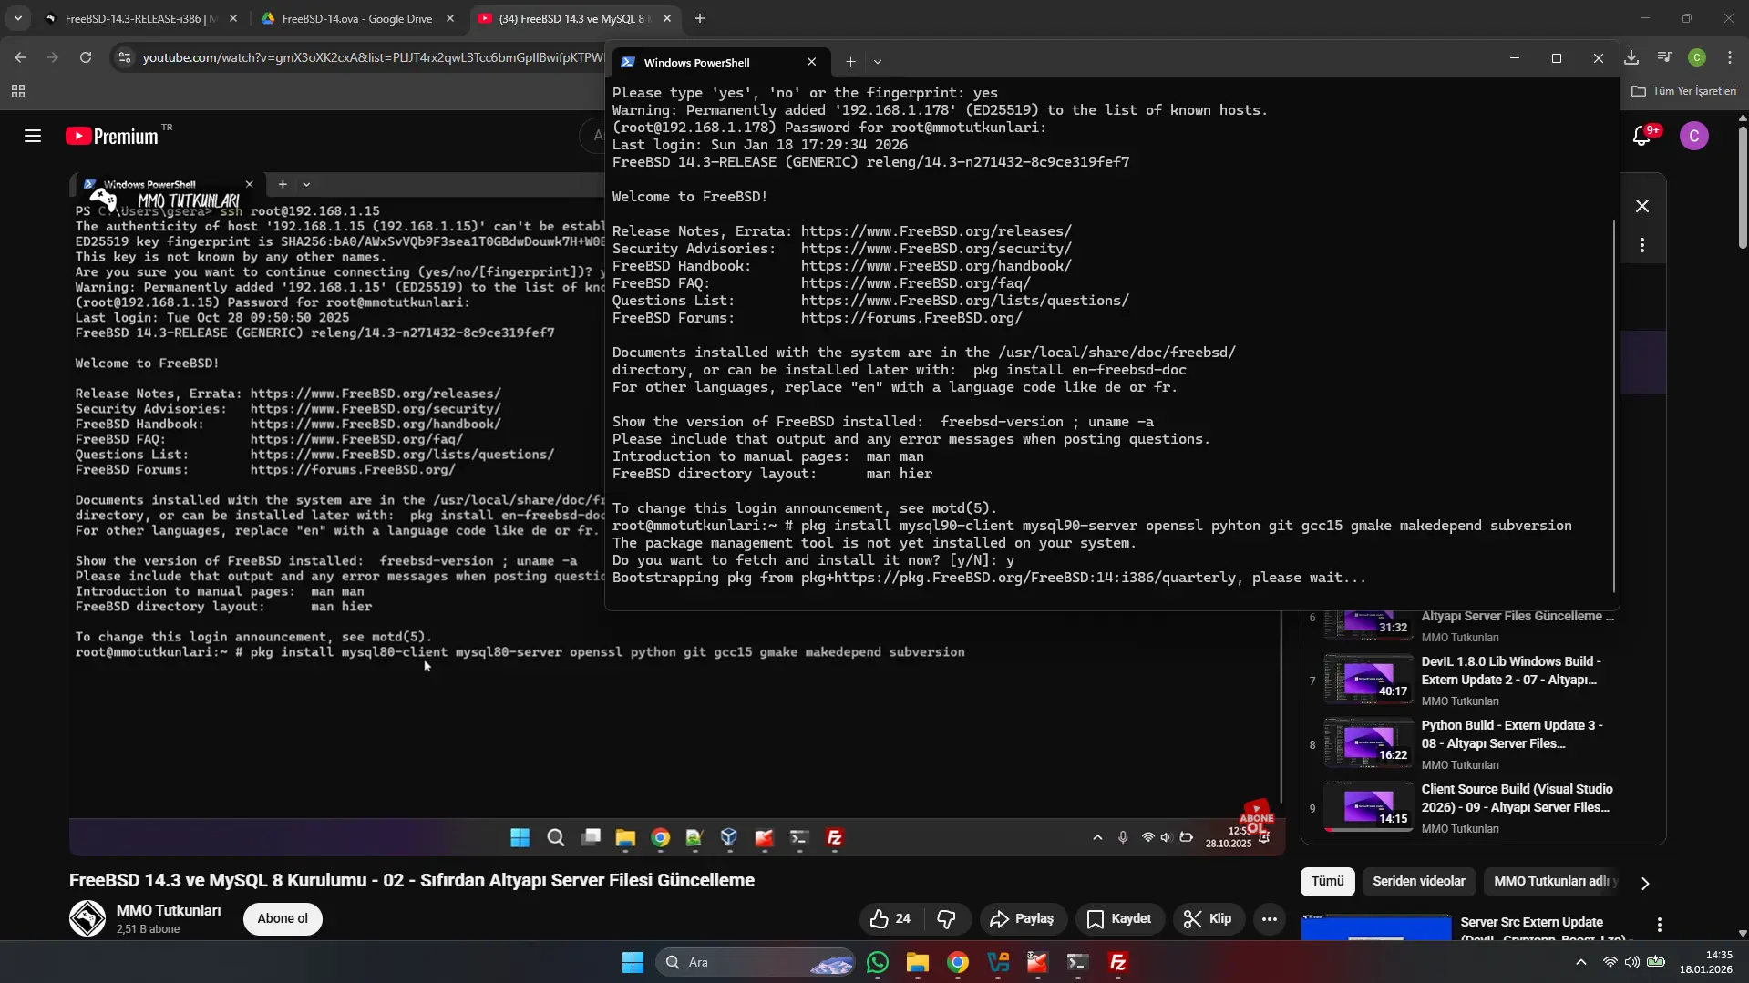Save video with the Kaydet button
Viewport: 1749px width, 983px height.
coord(1119,918)
